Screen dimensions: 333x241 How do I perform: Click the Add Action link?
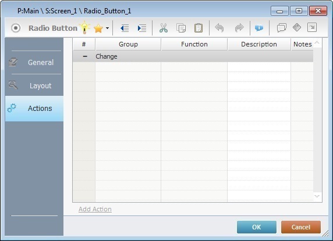click(x=95, y=209)
